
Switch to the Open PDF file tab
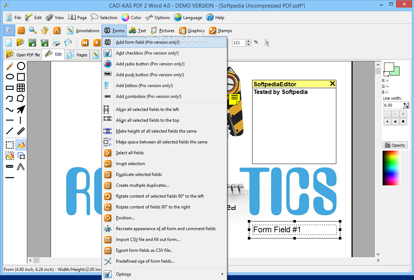23,55
